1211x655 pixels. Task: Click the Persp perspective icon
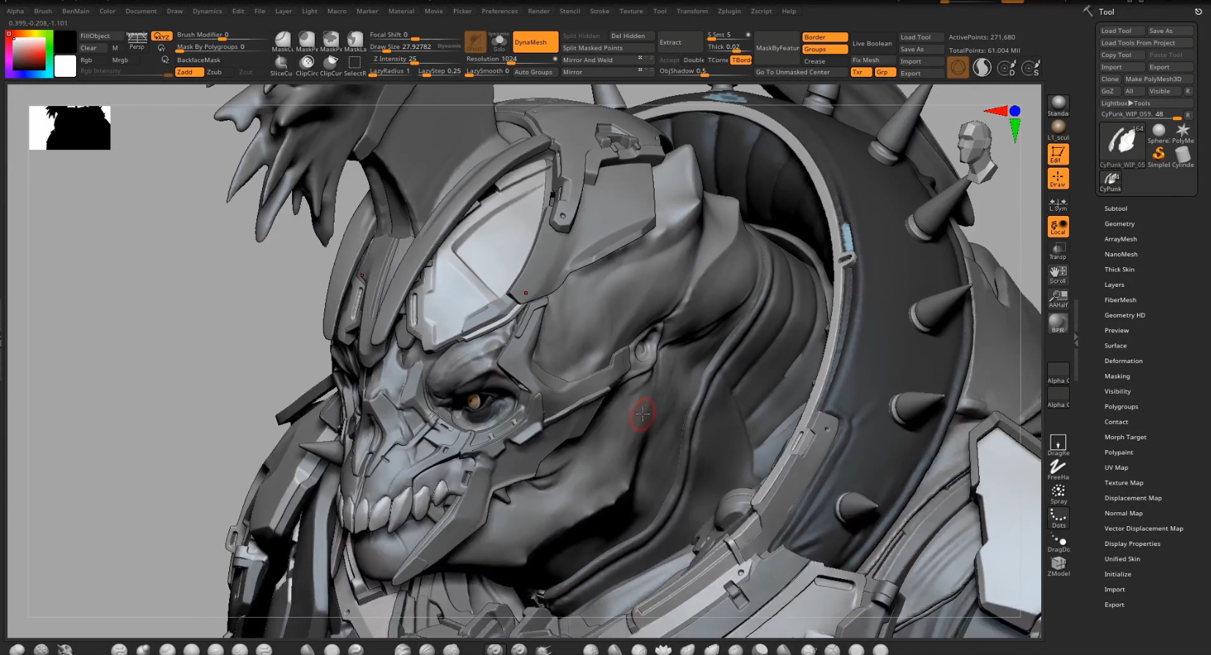click(x=138, y=41)
